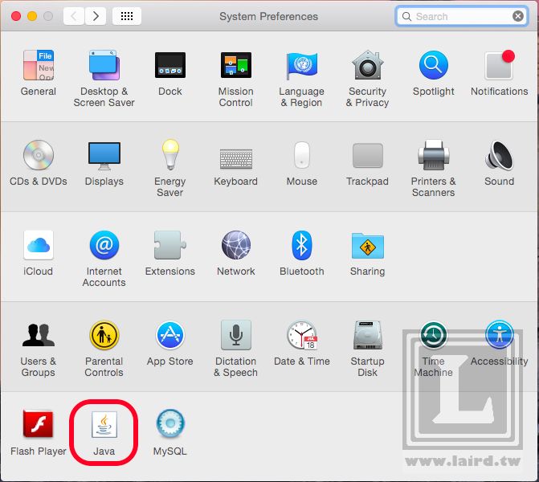Open Language & Region preferences
The height and width of the screenshot is (482, 539).
pos(302,65)
